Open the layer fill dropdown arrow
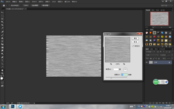 pos(172,58)
